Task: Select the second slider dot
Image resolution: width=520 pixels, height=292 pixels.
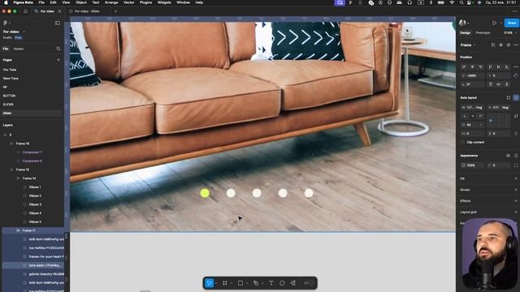Action: (x=231, y=193)
